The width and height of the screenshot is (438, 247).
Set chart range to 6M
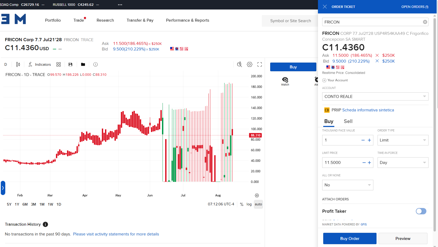coord(25,204)
